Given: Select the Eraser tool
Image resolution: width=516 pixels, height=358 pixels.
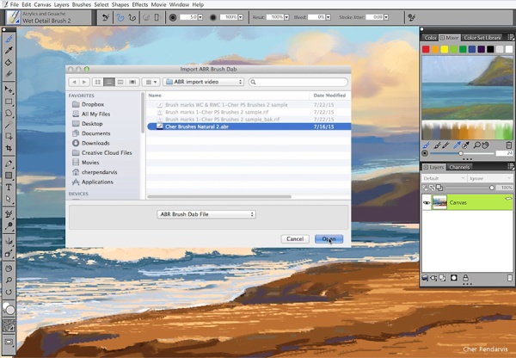Looking at the screenshot, I should (x=9, y=74).
